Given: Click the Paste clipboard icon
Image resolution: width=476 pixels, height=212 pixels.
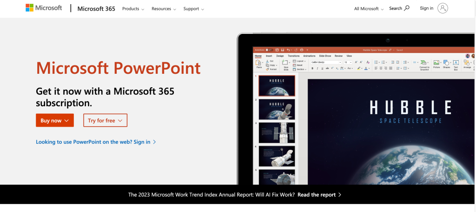Looking at the screenshot, I should [259, 63].
